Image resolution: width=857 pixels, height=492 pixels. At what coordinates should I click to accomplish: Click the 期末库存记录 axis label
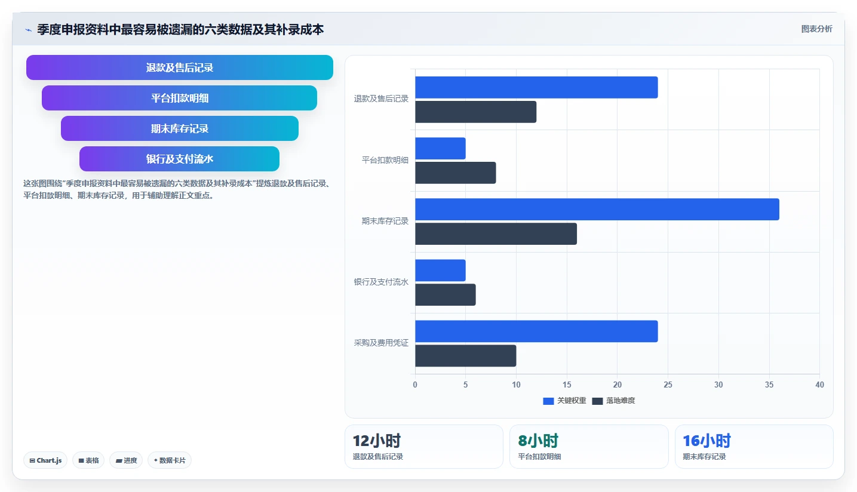pyautogui.click(x=385, y=222)
